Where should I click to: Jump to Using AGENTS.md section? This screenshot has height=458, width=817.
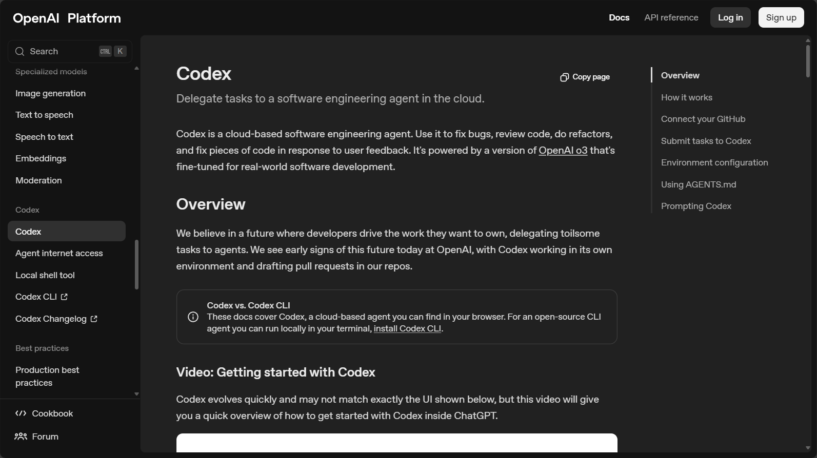point(699,184)
